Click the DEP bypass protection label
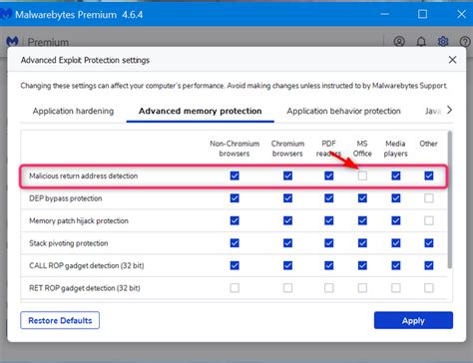This screenshot has width=473, height=363. click(x=66, y=198)
